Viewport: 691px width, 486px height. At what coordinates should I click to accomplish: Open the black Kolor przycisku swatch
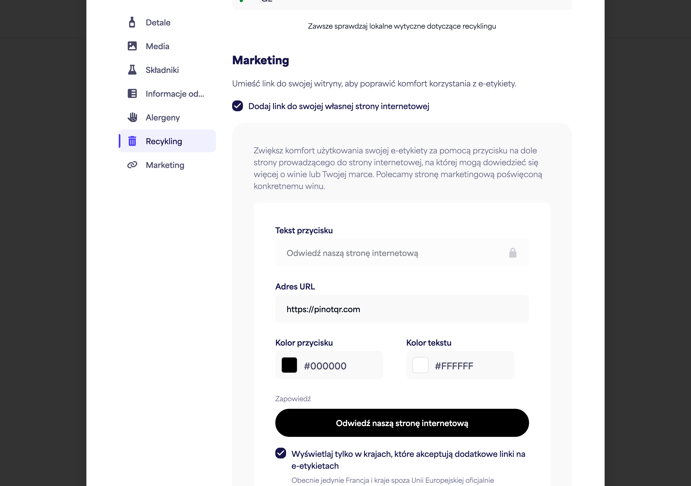click(289, 365)
